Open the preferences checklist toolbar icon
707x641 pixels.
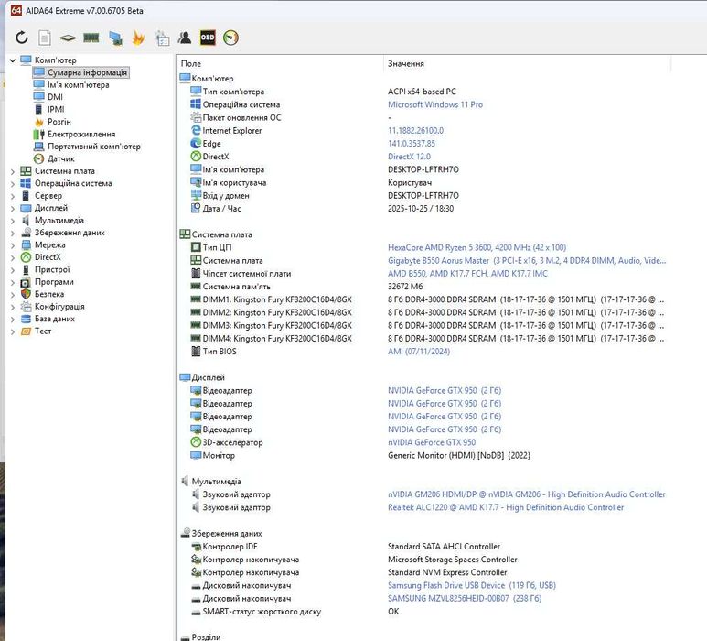162,38
